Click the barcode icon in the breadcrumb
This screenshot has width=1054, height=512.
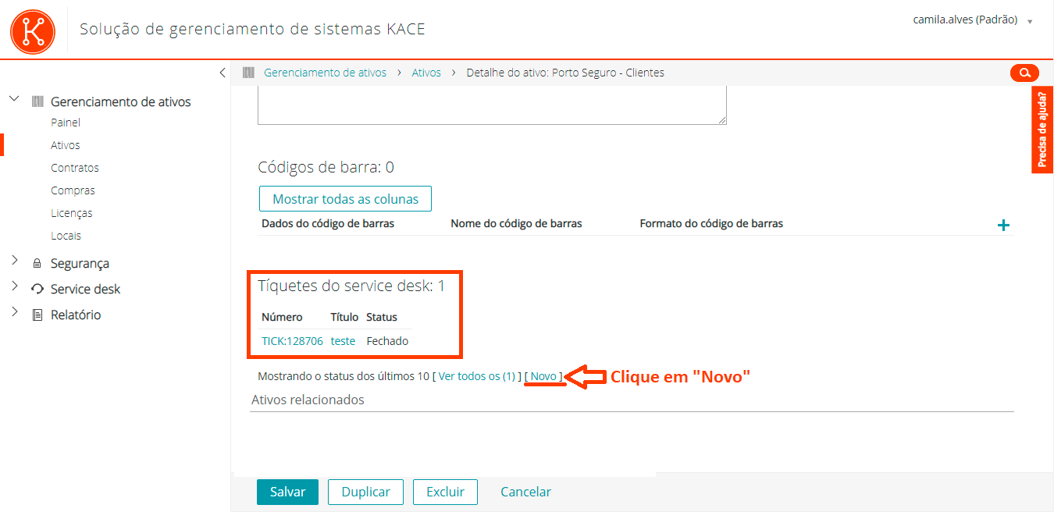pyautogui.click(x=248, y=73)
